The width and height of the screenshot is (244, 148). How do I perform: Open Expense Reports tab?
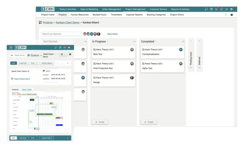[134, 15]
